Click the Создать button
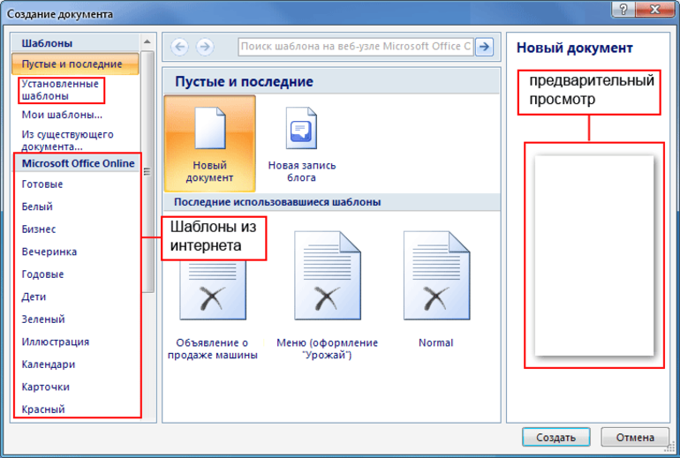Viewport: 680px width, 458px height. tap(556, 437)
